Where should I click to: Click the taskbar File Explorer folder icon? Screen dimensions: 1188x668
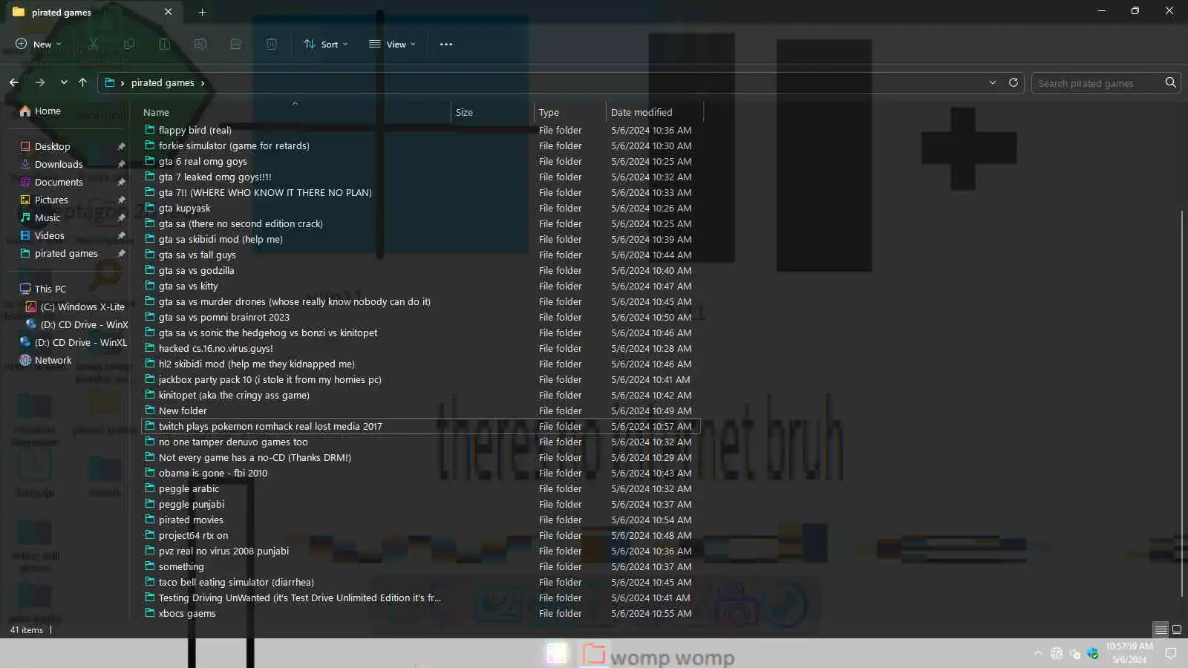pos(594,653)
